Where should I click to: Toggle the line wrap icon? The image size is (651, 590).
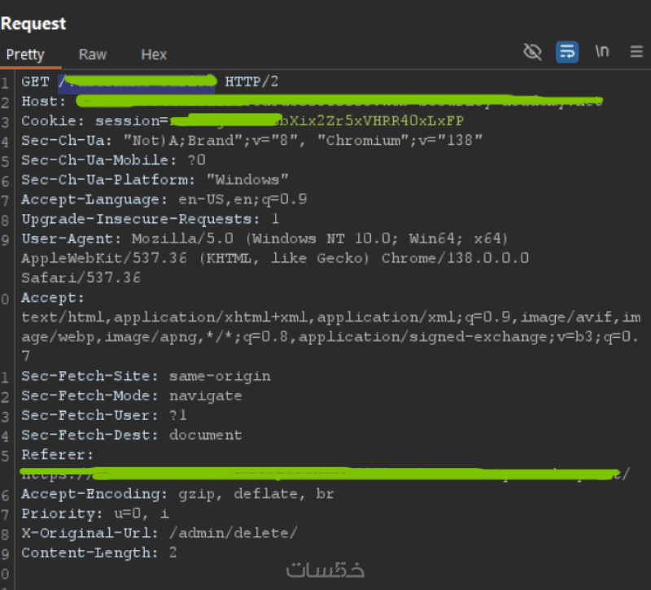pos(567,52)
